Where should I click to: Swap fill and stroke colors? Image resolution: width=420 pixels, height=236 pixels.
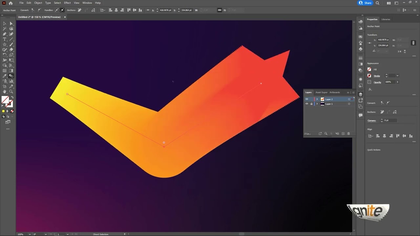[12, 98]
